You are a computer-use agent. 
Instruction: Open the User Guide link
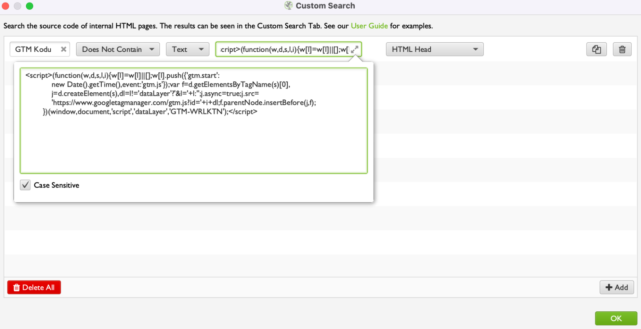coord(369,26)
